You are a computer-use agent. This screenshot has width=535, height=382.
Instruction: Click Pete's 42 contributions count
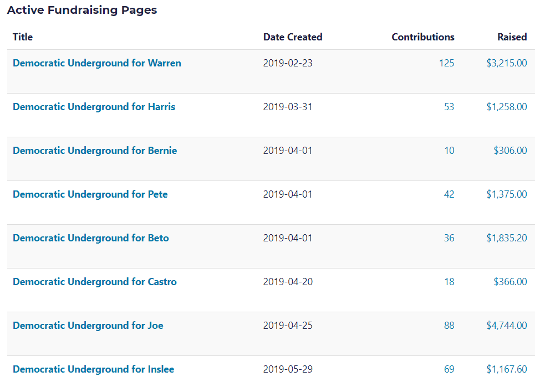point(449,194)
